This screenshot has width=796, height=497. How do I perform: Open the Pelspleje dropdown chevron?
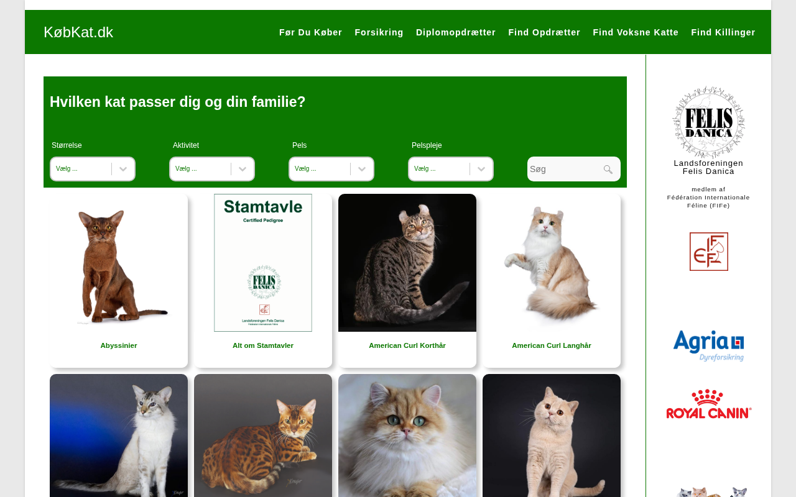pyautogui.click(x=481, y=169)
